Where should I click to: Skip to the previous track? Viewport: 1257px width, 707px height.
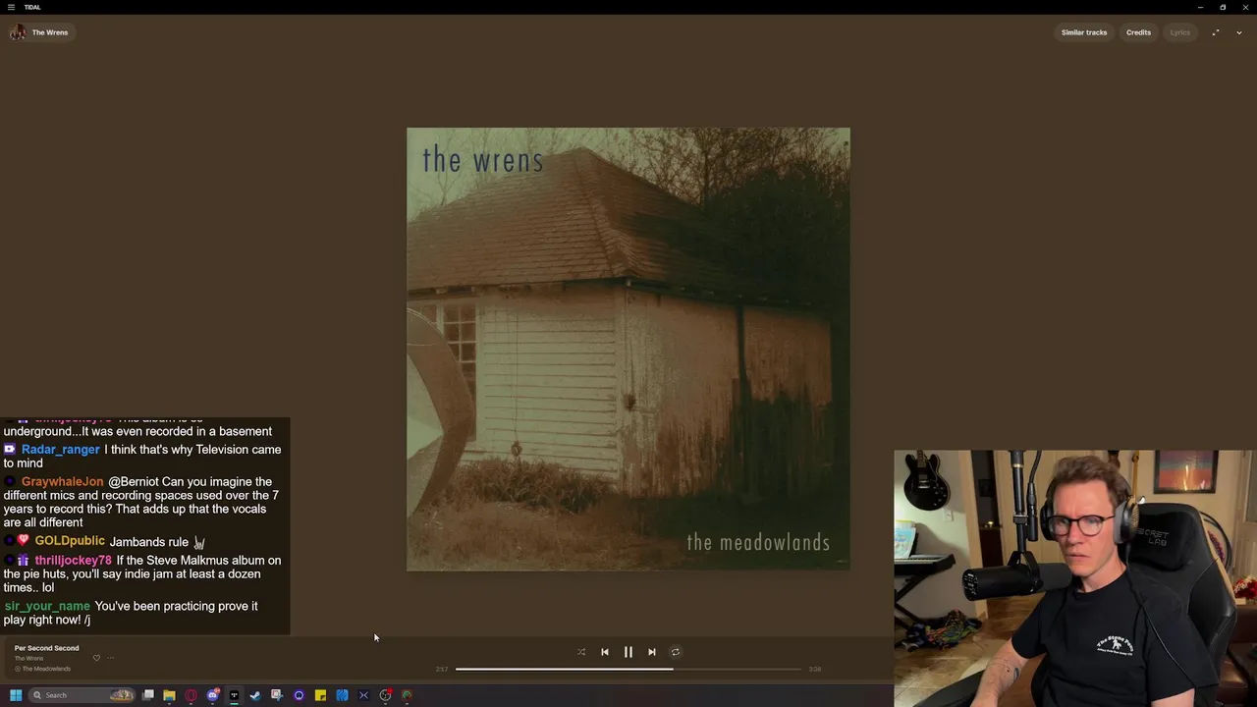[605, 652]
